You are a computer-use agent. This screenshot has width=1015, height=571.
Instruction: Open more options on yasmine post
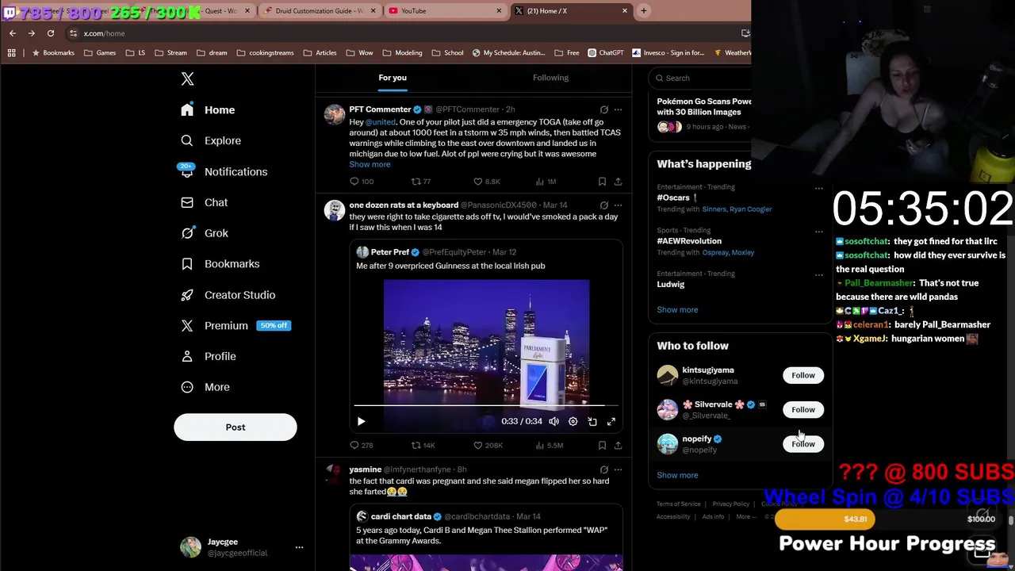(618, 469)
